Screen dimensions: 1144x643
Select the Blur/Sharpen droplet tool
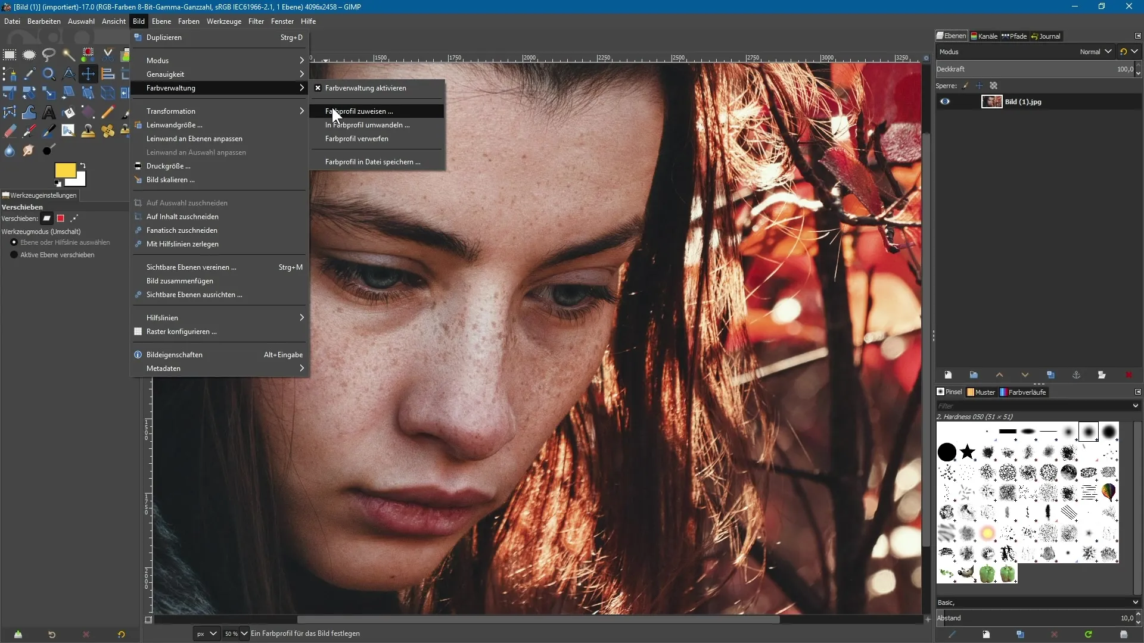click(10, 150)
